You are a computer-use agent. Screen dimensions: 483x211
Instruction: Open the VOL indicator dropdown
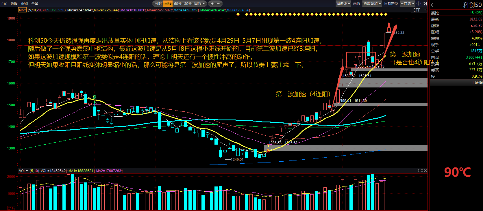click(x=23, y=171)
